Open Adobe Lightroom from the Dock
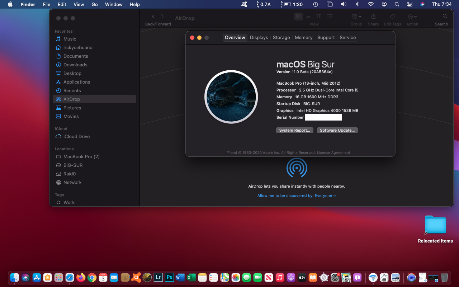The height and width of the screenshot is (287, 459). point(158,277)
